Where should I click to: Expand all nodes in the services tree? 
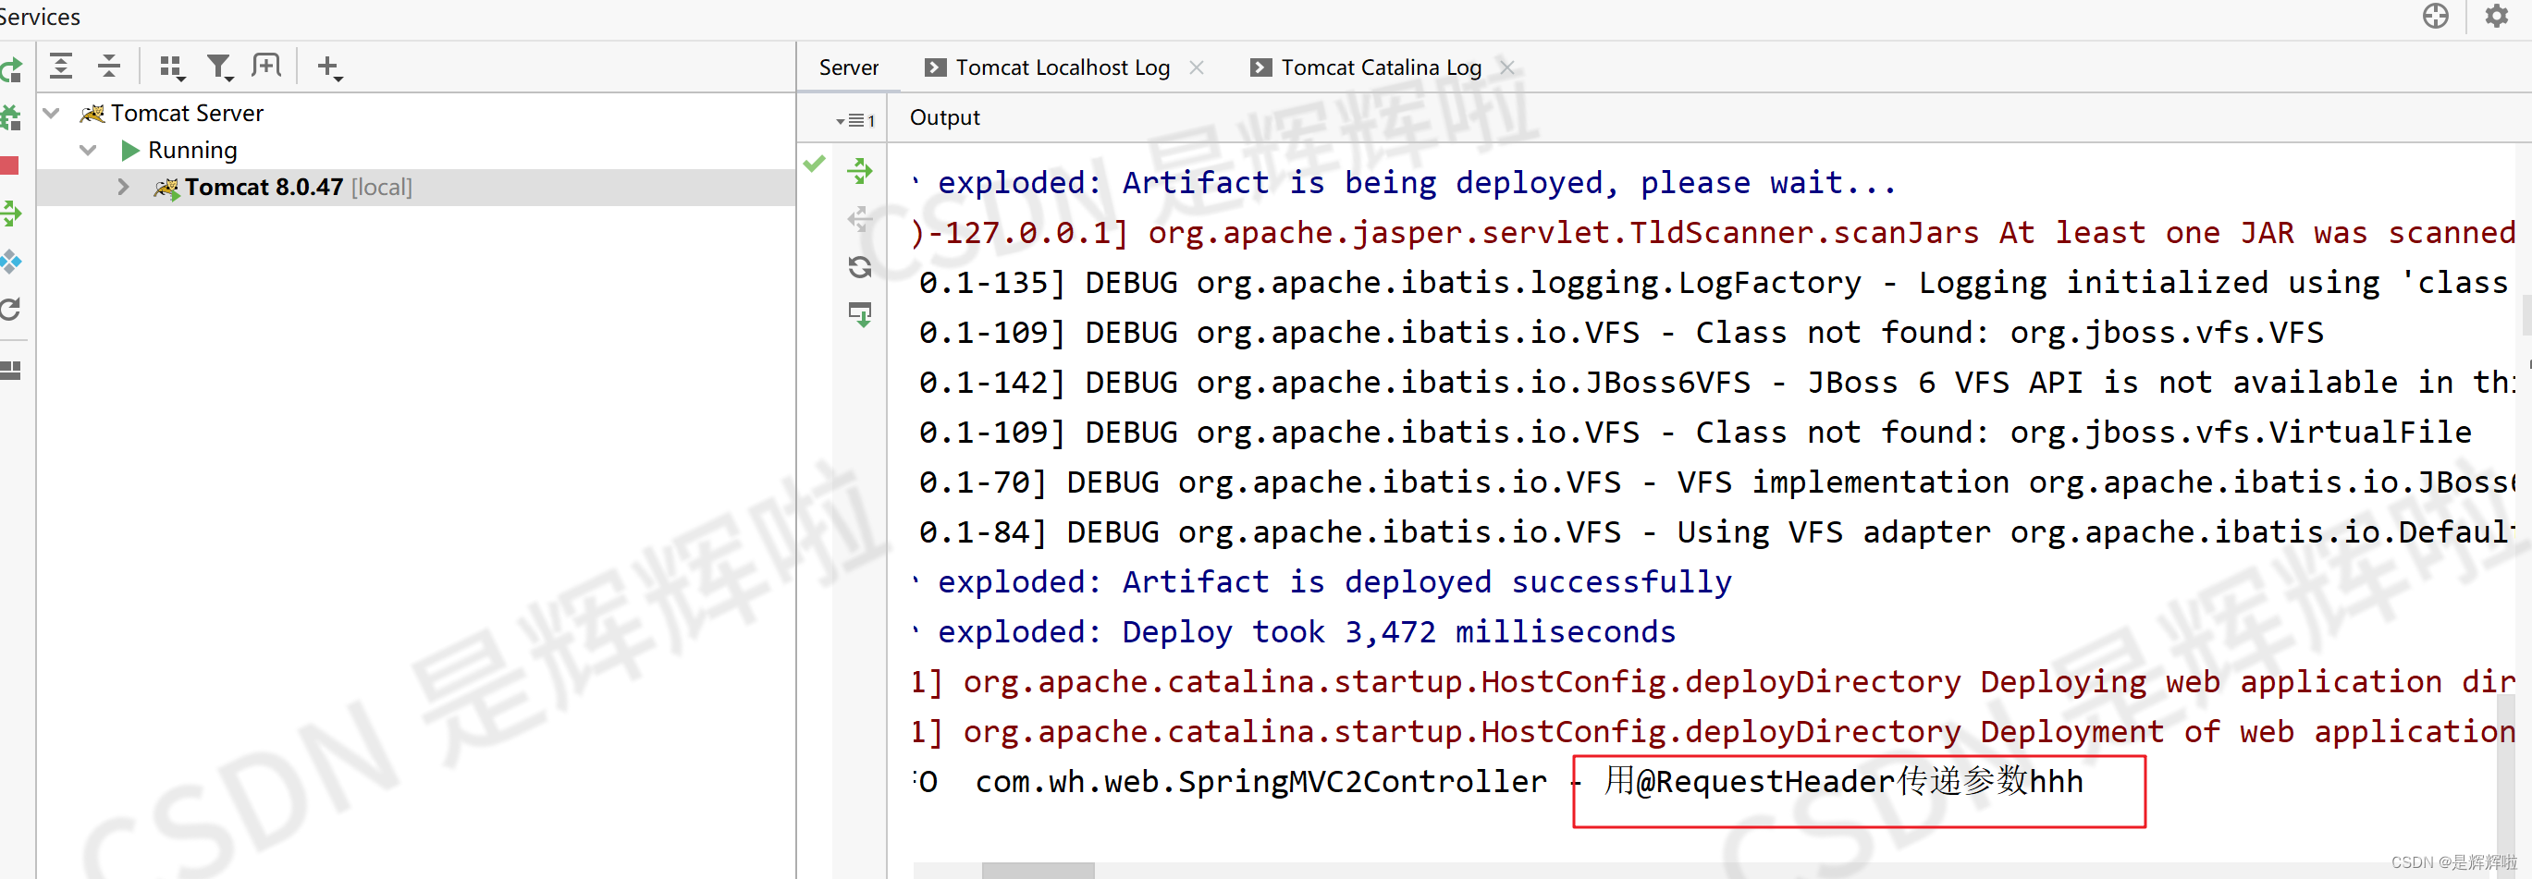[x=60, y=66]
